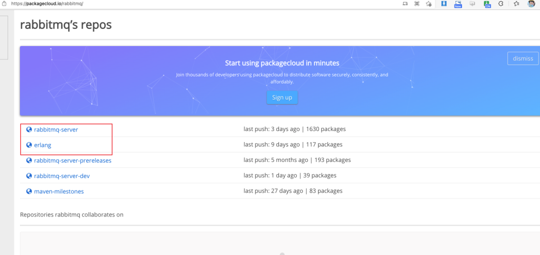Dismiss the packagecloud promo banner
540x255 pixels.
click(x=523, y=58)
